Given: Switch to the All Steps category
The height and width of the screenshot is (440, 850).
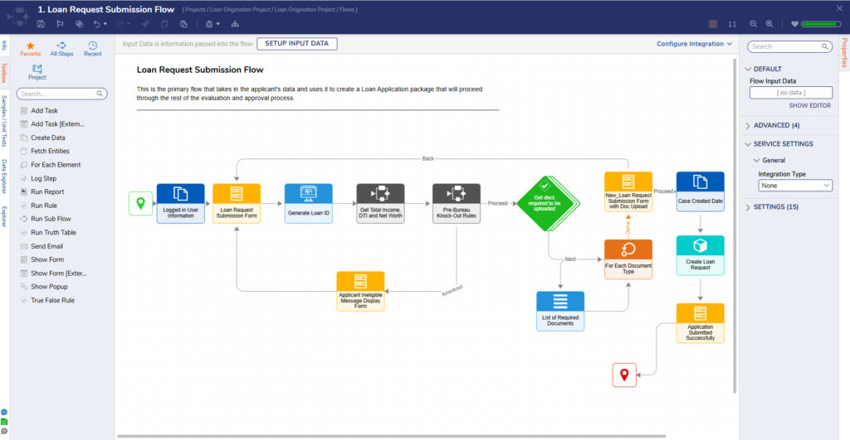Looking at the screenshot, I should pyautogui.click(x=61, y=49).
